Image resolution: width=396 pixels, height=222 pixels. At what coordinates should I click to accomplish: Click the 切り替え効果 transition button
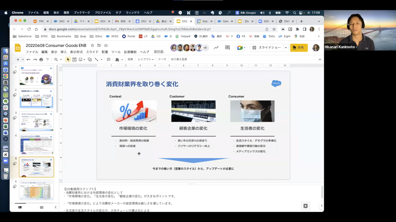coord(179,60)
